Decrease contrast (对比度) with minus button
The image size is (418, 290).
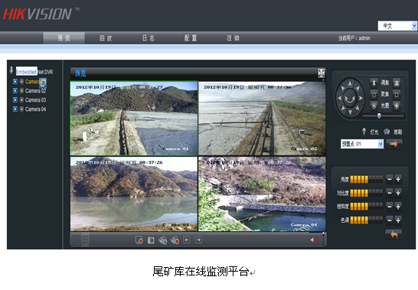tap(390, 193)
